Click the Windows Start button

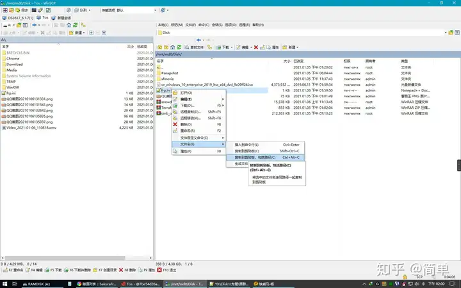[x=5, y=284]
